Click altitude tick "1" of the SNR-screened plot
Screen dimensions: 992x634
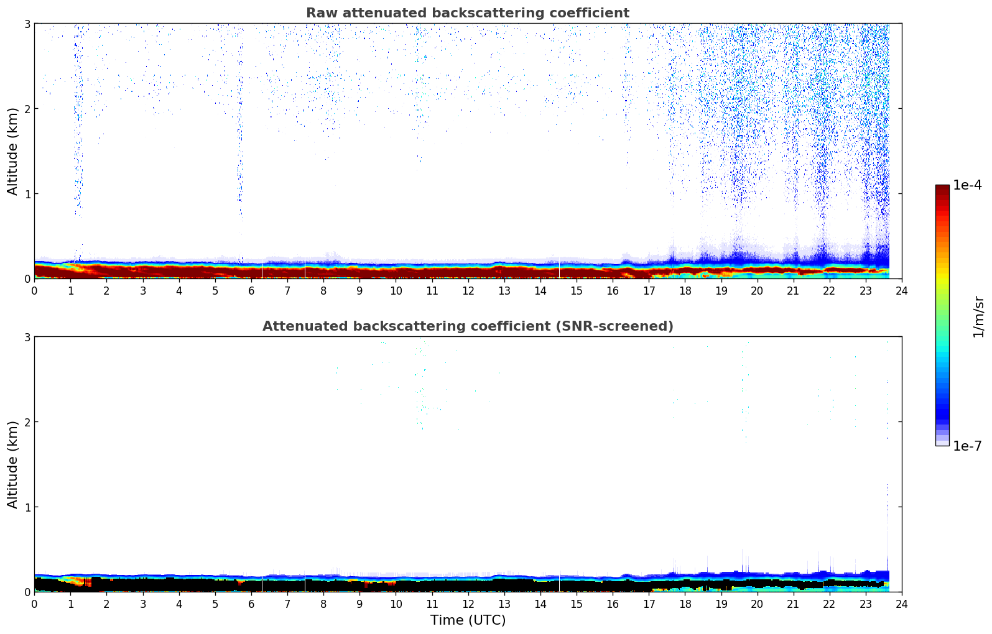[27, 507]
